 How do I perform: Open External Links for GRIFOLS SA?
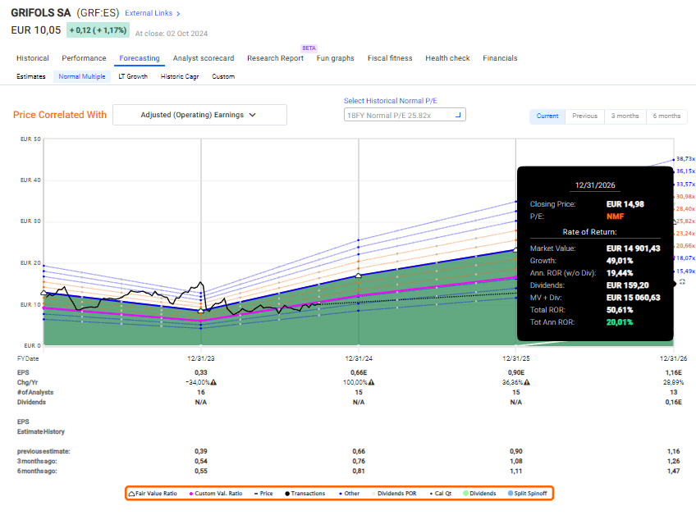(149, 13)
